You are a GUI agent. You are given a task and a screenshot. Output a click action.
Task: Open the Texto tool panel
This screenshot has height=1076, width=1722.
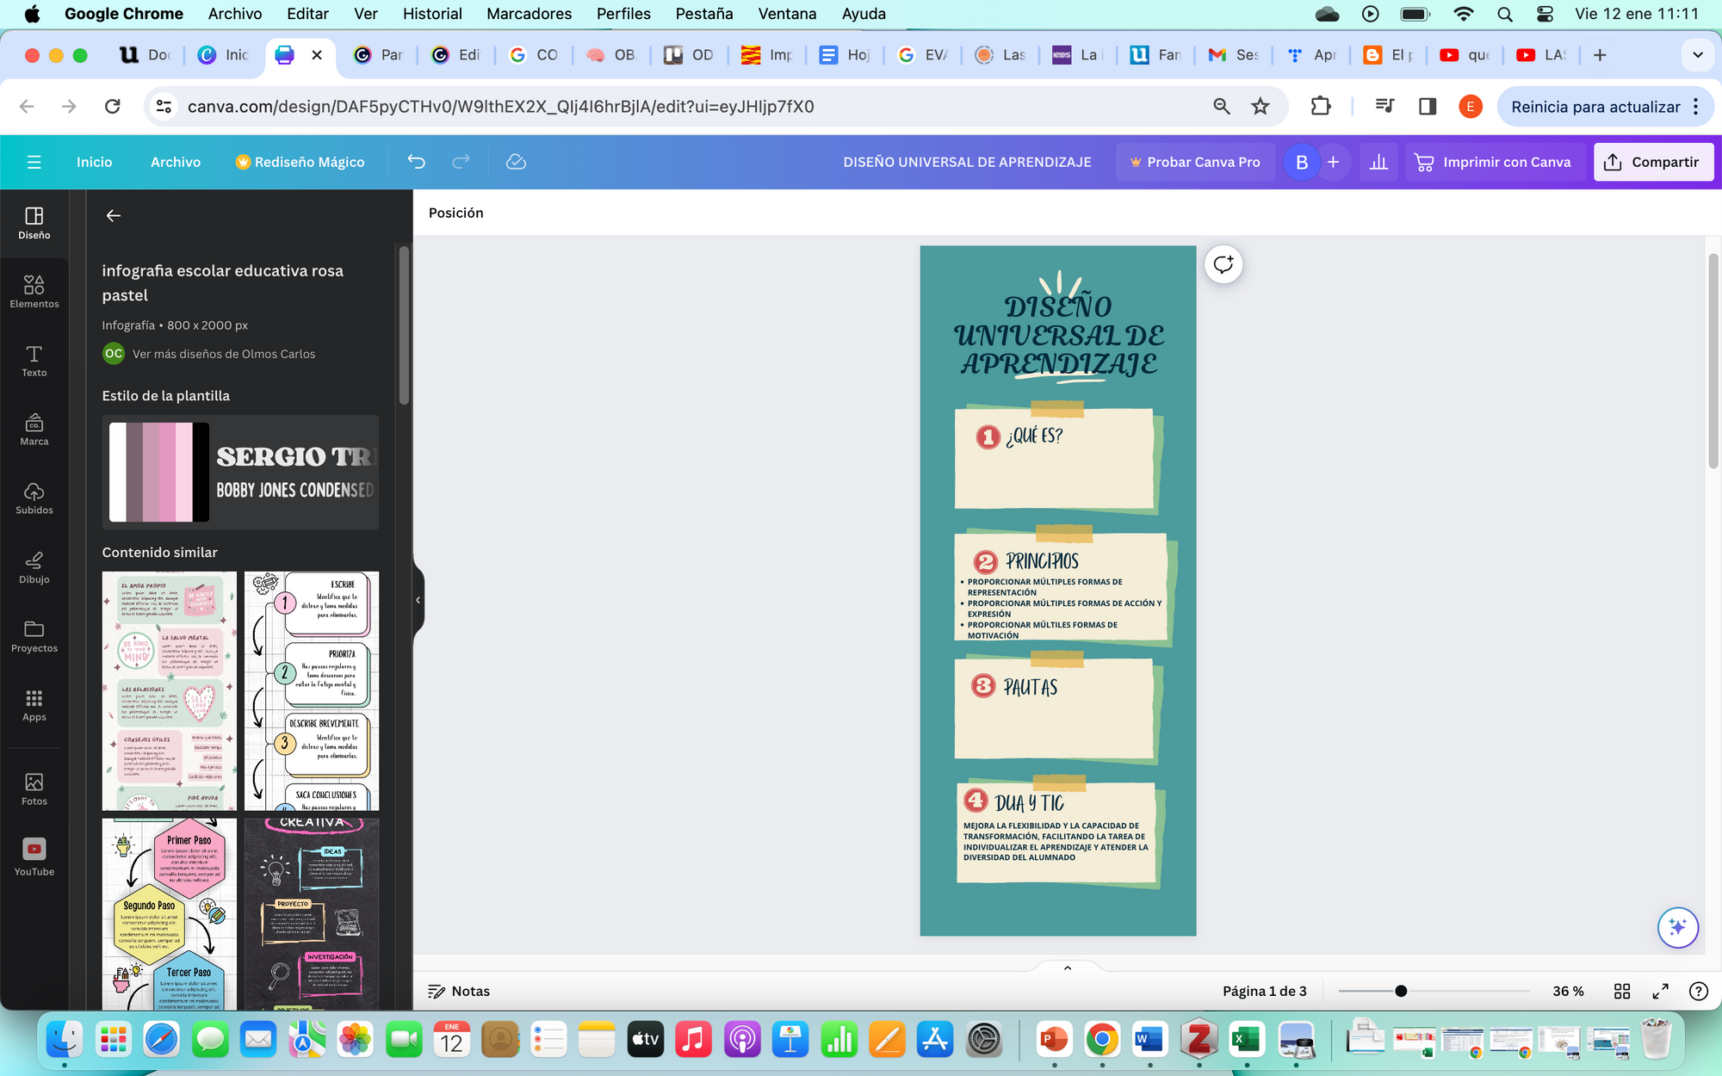coord(34,360)
